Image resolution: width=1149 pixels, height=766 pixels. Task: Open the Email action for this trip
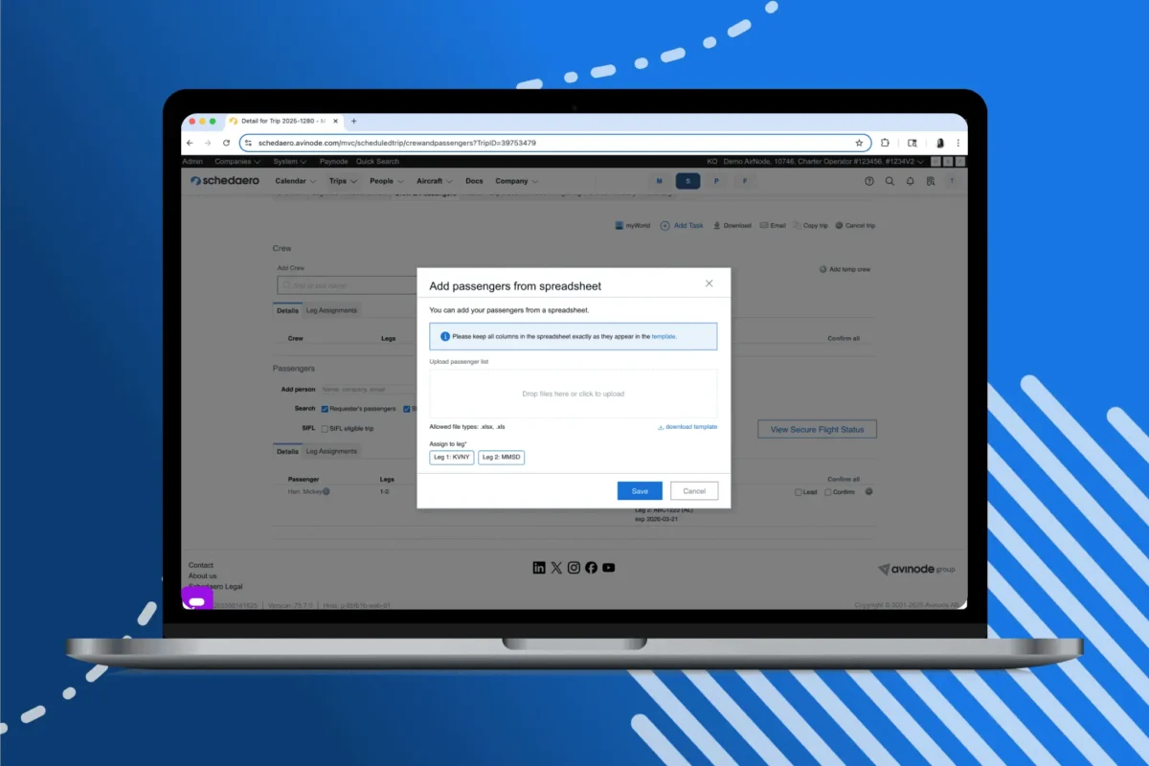(773, 225)
